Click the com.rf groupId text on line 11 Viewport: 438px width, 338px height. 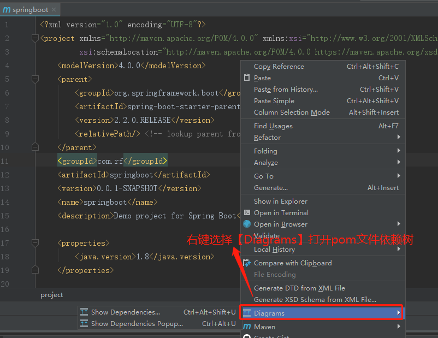[x=110, y=161]
